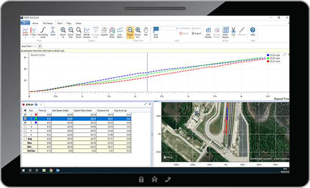This screenshot has height=188, width=310.
Task: Open the Test Setup ribbon tab
Action: point(48,23)
